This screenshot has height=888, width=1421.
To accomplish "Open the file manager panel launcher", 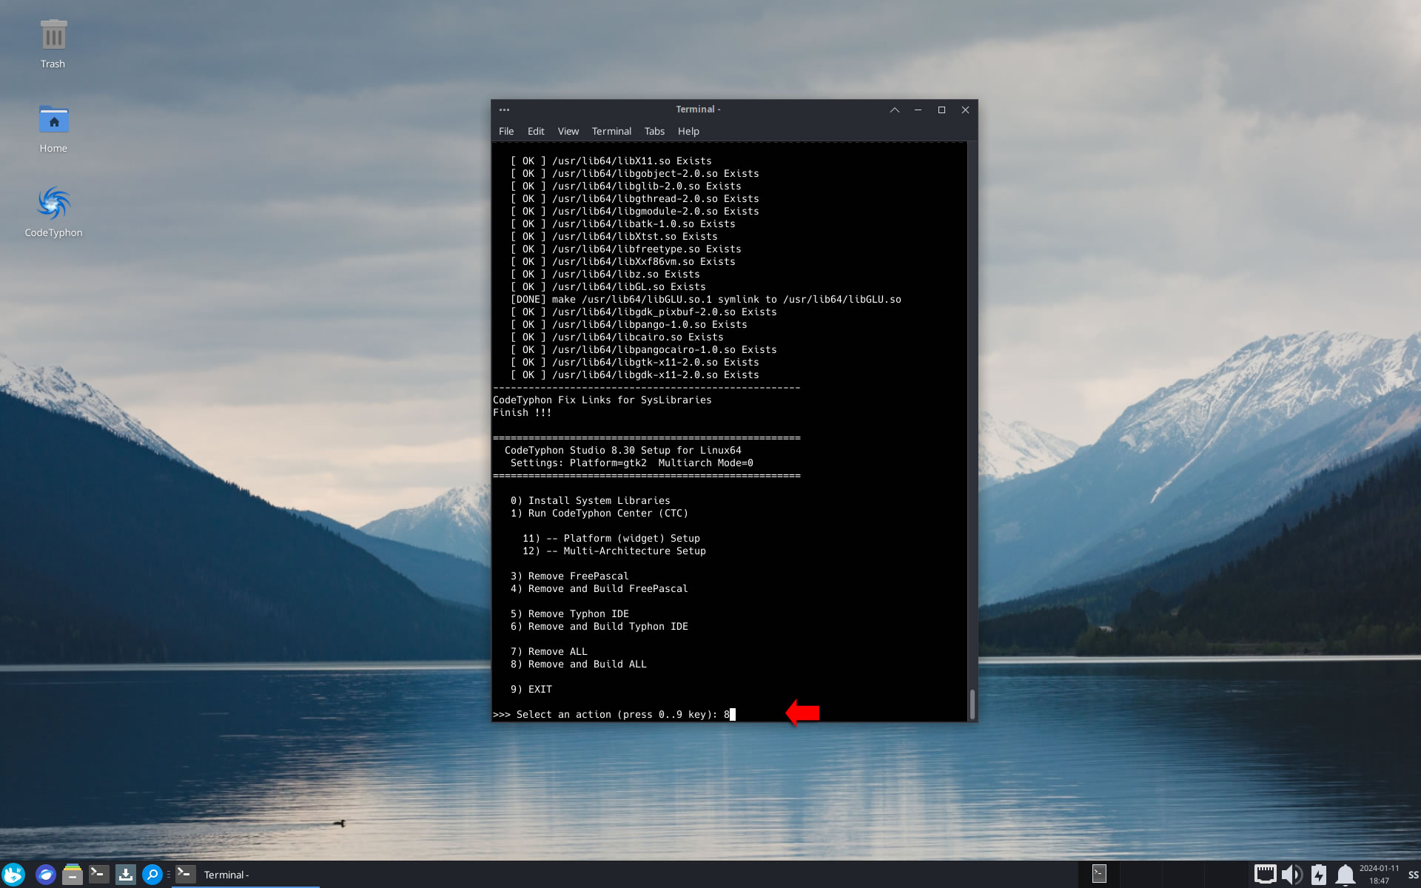I will coord(72,874).
